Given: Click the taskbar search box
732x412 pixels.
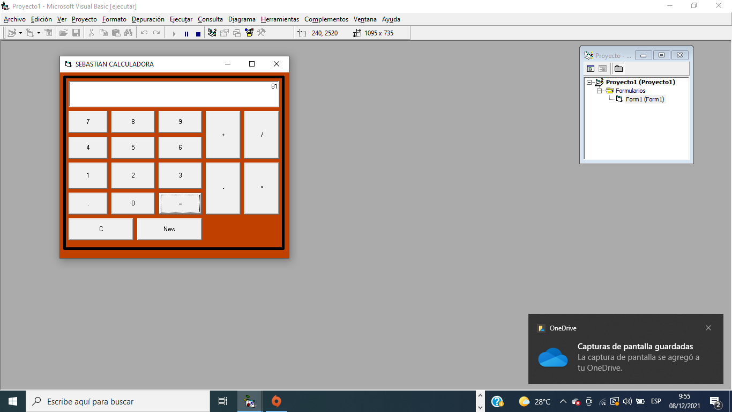Looking at the screenshot, I should click(118, 401).
